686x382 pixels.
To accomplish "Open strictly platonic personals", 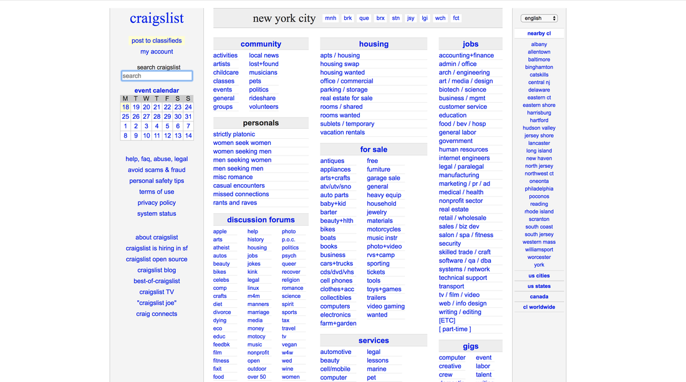I will pos(234,134).
